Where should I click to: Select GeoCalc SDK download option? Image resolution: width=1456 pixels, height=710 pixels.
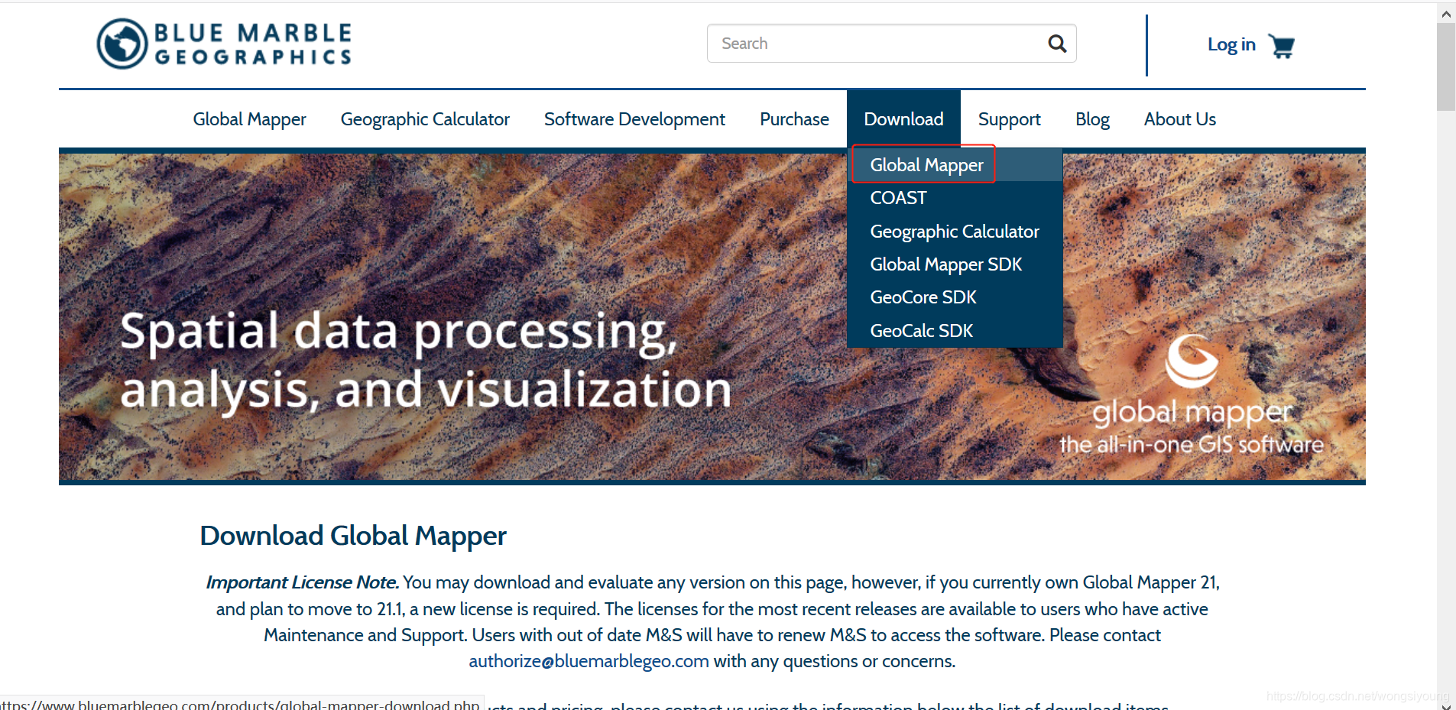coord(922,329)
